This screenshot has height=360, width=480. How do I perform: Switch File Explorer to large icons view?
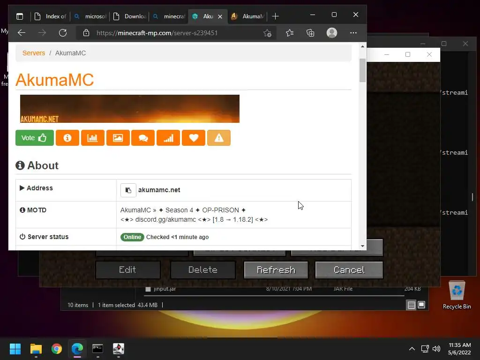click(x=421, y=305)
